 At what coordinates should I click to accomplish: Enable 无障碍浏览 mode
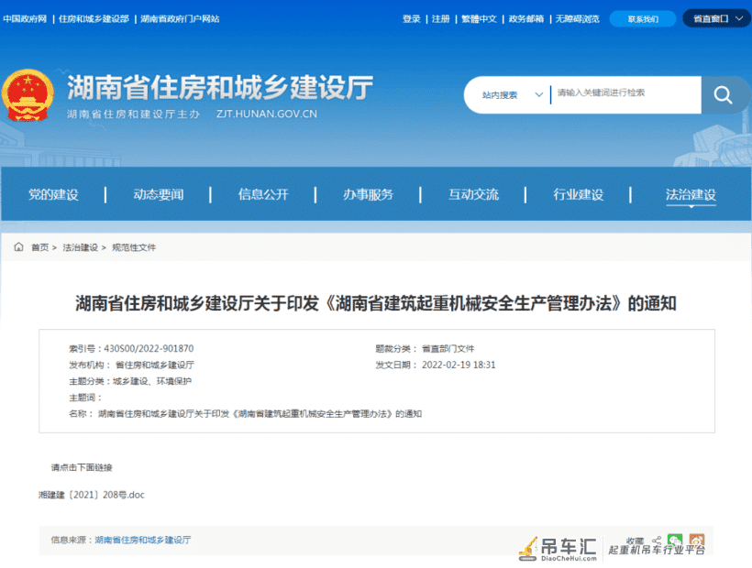pos(578,18)
